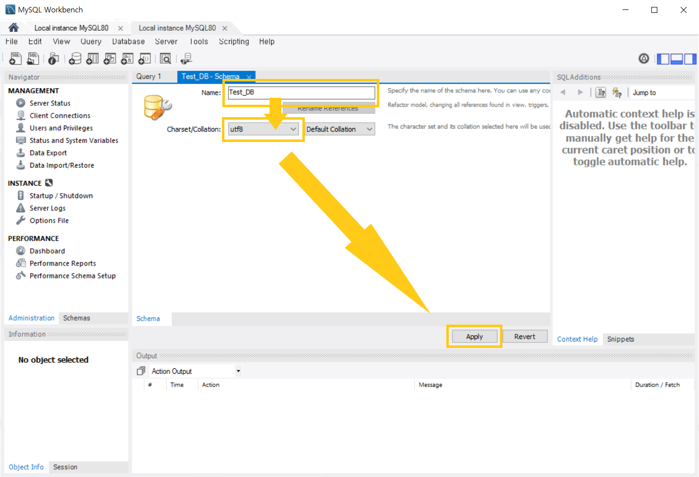Open Performance Reports
Screen dimensions: 699x477
[x=63, y=263]
